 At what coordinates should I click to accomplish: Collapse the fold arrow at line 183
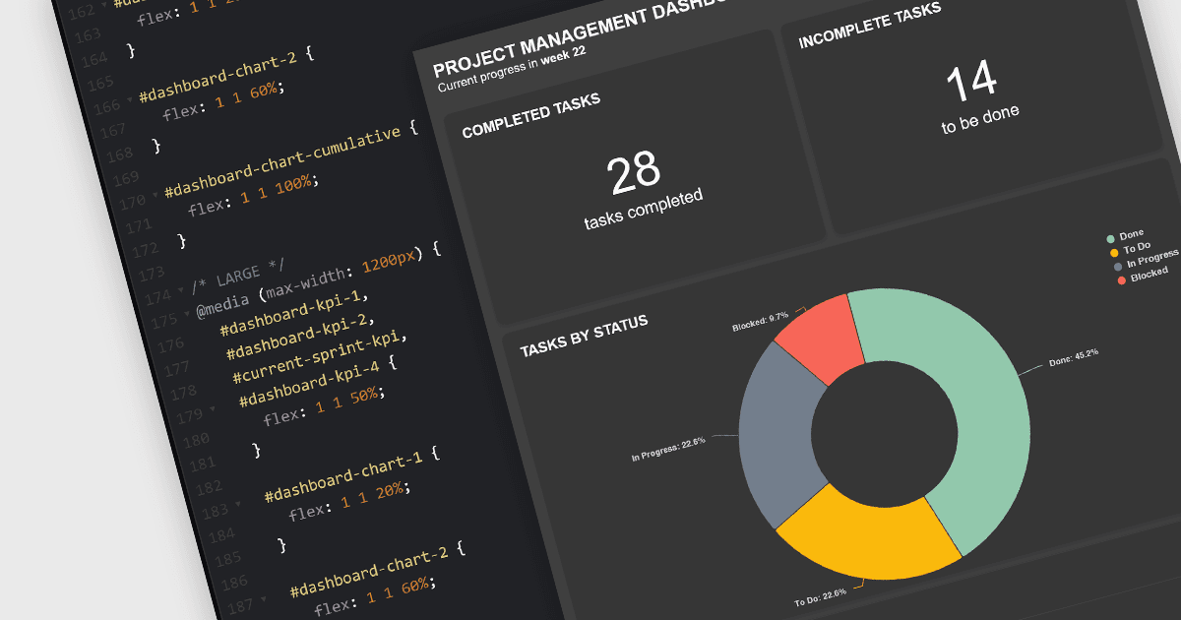237,505
